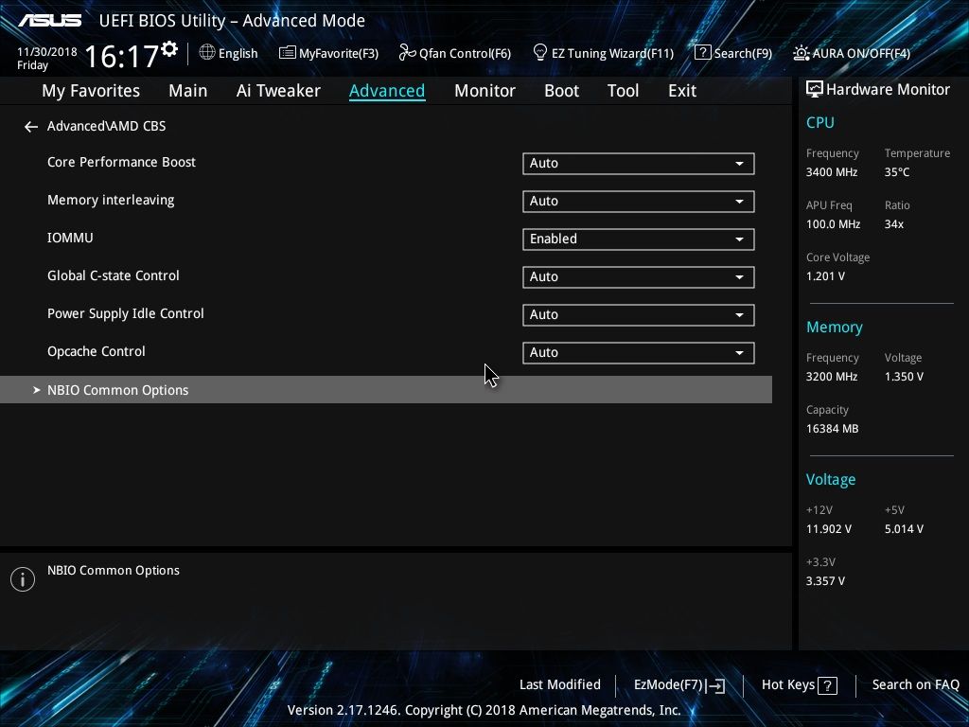Select the Advanced tab
Screen dimensions: 969x727
(387, 91)
